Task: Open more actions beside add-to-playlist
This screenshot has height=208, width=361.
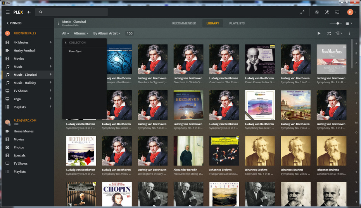Action: pos(349,33)
